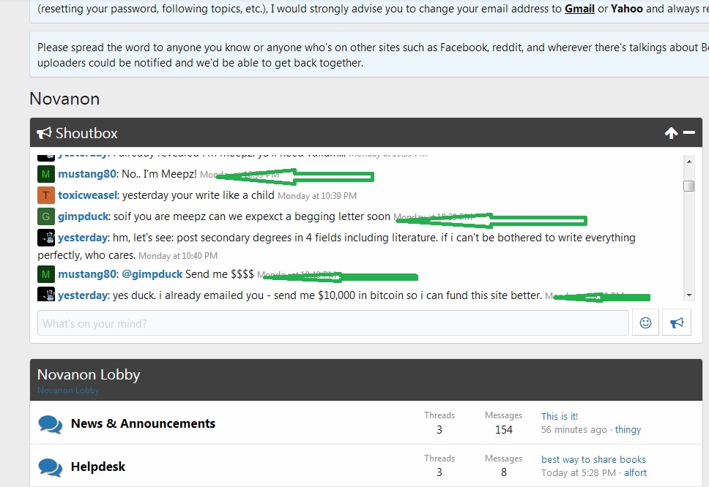Open "best way to share books" thread
The height and width of the screenshot is (487, 709).
pos(593,459)
